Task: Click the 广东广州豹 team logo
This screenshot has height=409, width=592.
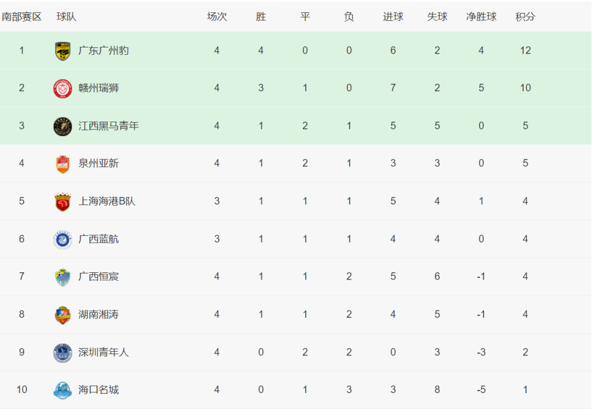Action: coord(62,51)
